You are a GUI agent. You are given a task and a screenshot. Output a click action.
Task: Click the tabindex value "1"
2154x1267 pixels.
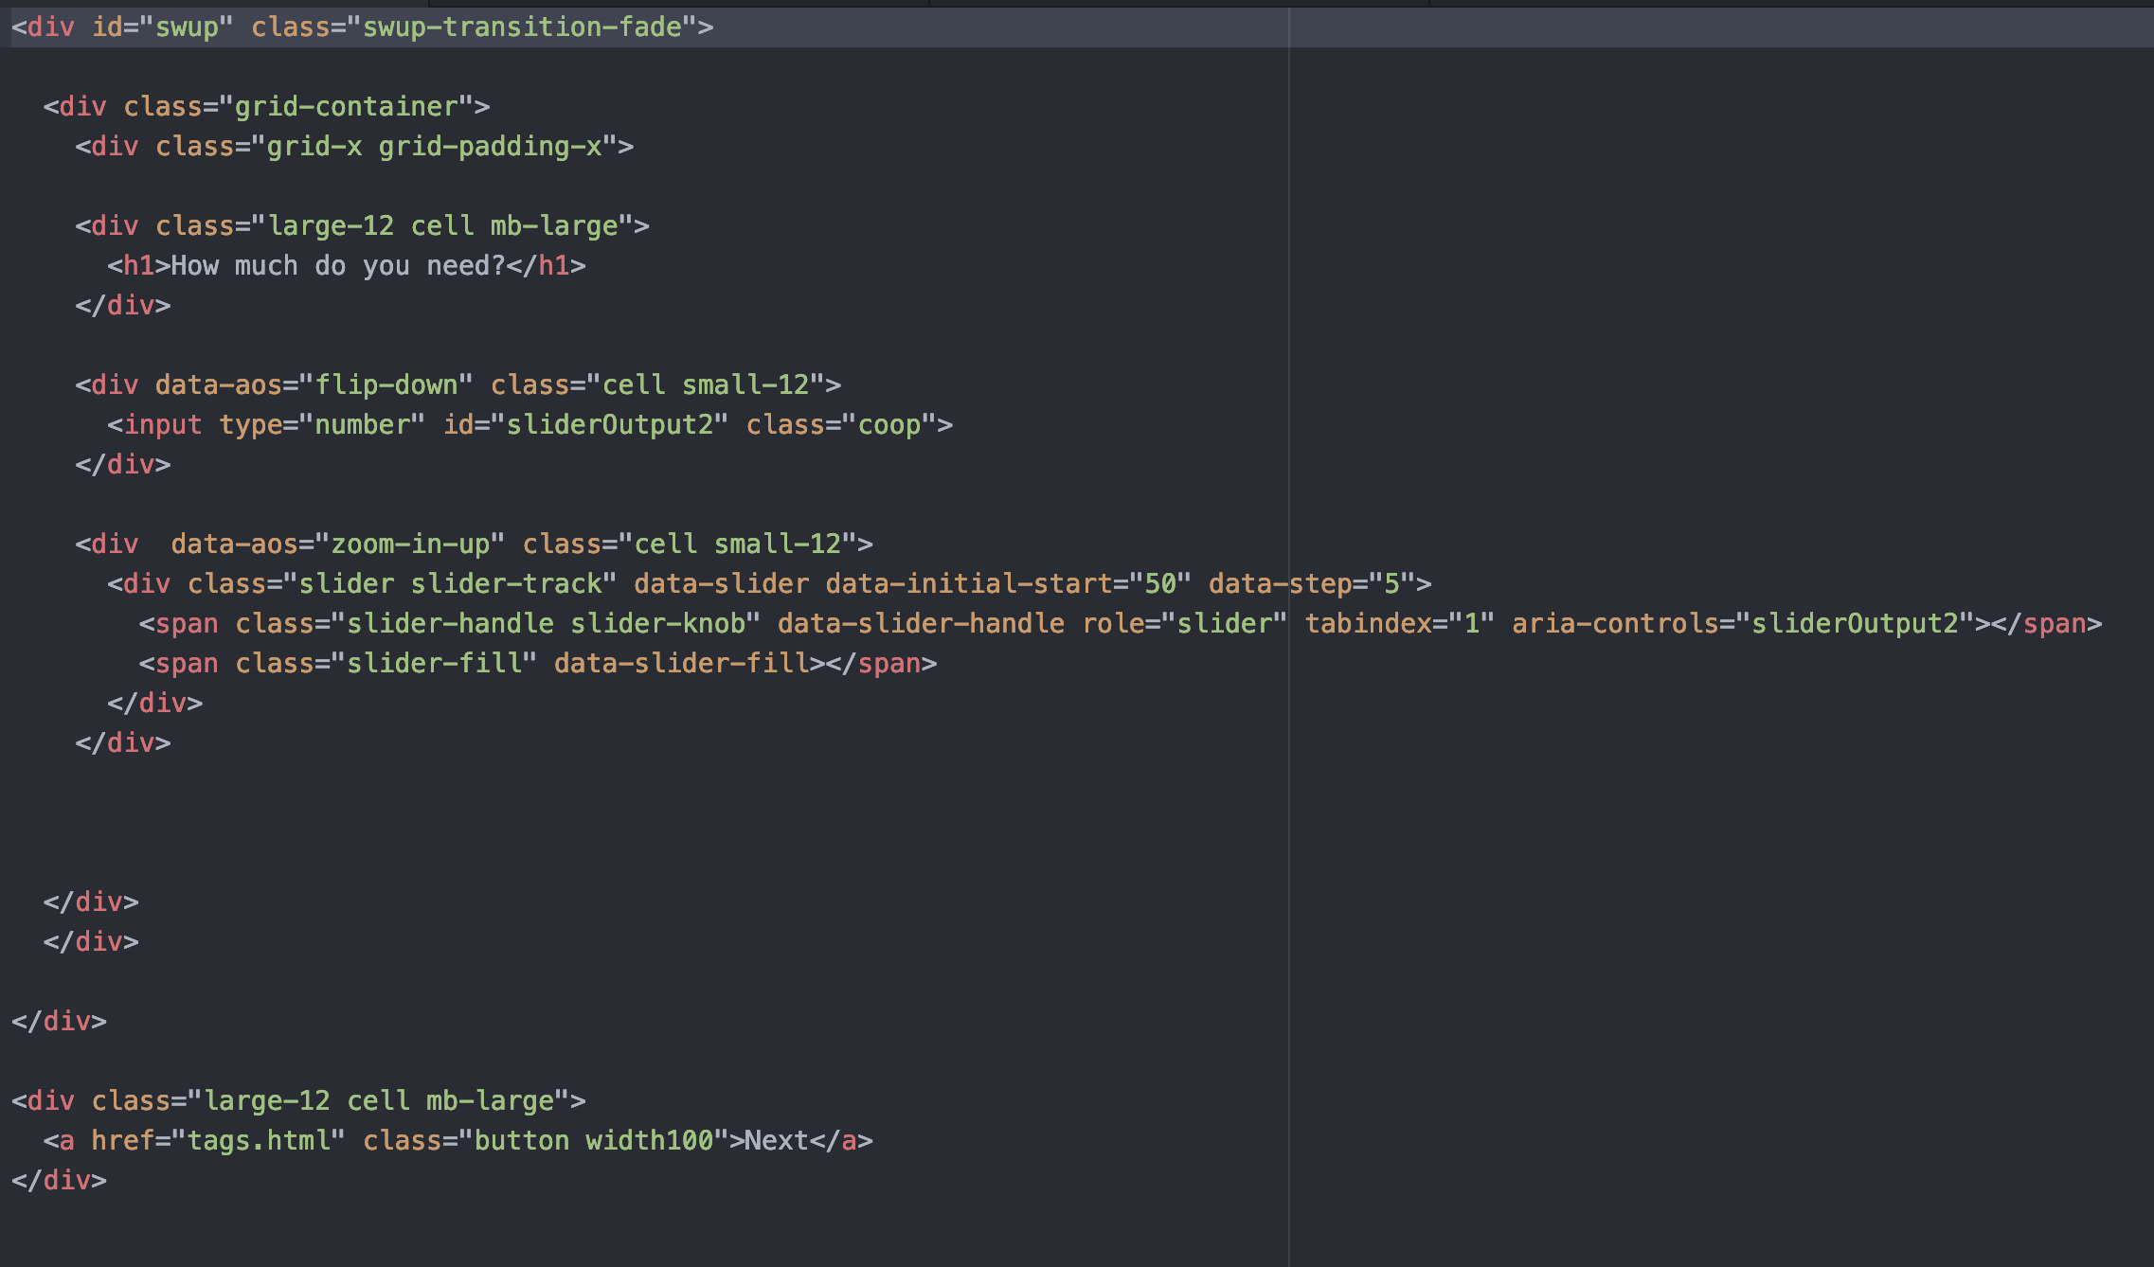coord(1471,623)
